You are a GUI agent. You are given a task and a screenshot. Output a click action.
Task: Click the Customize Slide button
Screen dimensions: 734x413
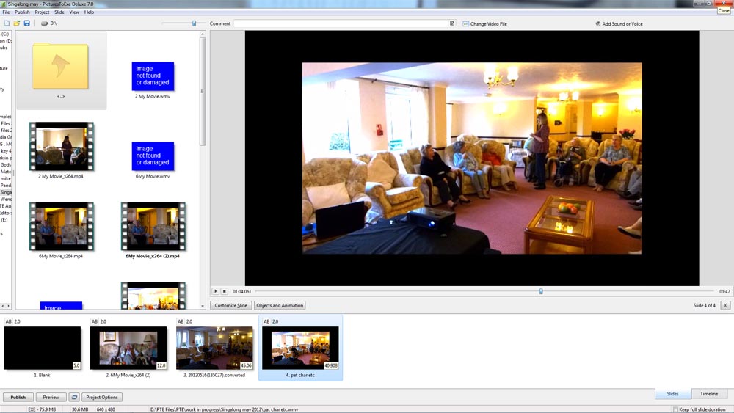[230, 305]
